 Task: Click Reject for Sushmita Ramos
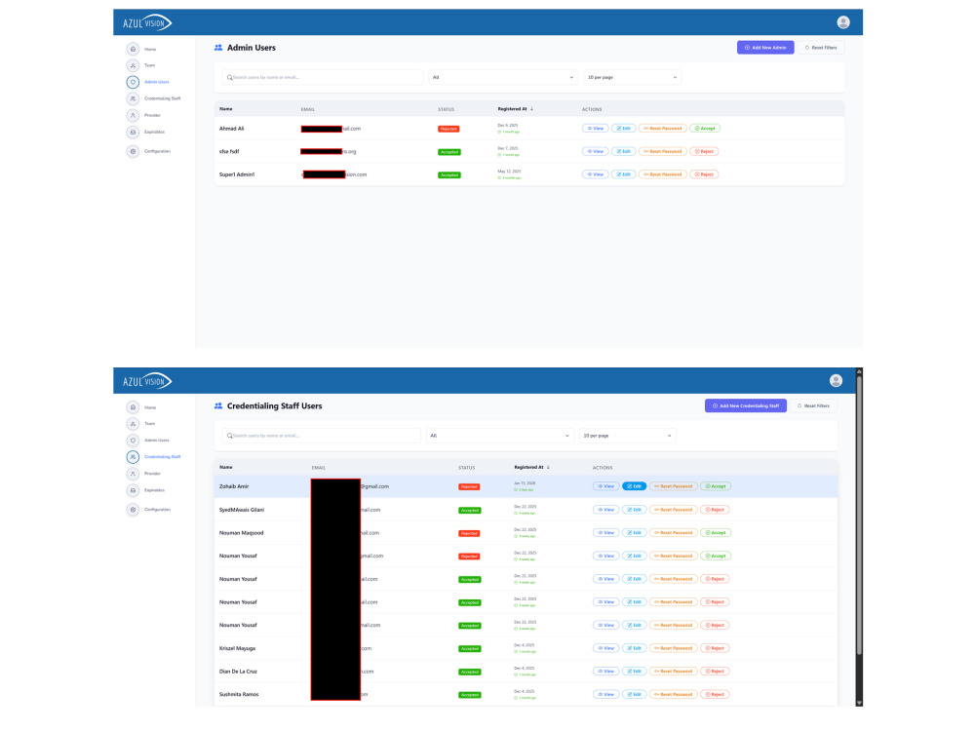coord(715,694)
